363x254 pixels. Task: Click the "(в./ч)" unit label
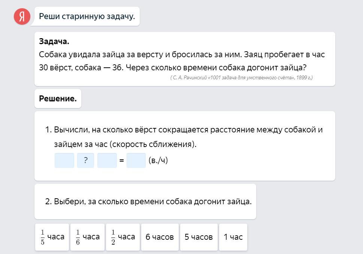point(158,160)
